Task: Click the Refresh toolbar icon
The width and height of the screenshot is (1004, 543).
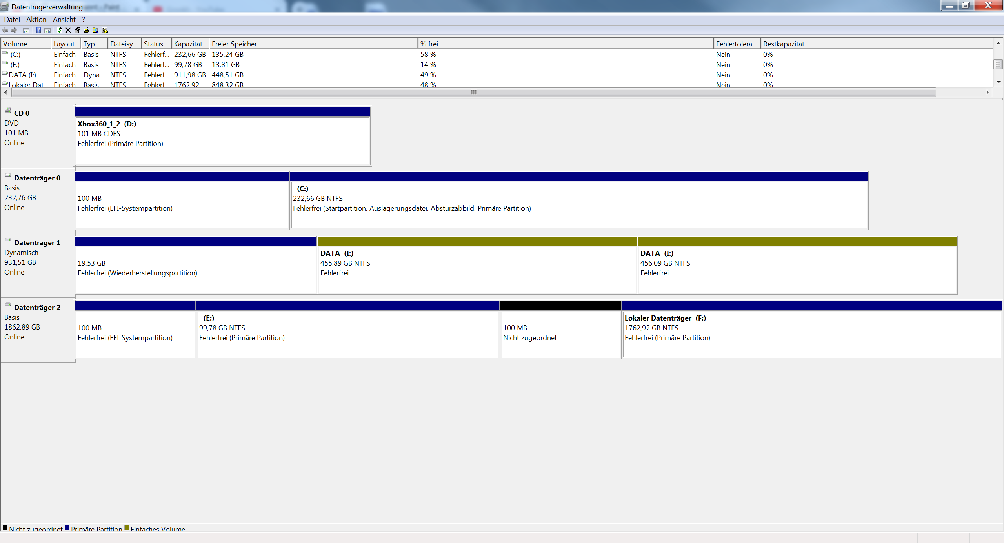Action: point(59,30)
